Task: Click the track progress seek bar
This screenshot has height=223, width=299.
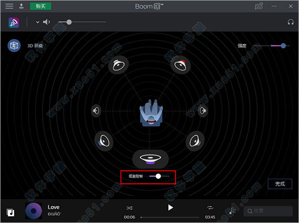Action: tap(170, 217)
